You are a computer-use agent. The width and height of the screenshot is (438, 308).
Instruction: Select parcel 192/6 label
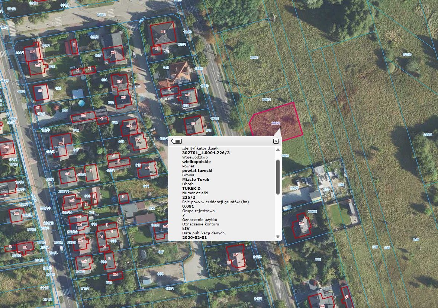click(45, 130)
